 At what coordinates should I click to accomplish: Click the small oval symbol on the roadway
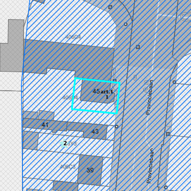click(x=135, y=78)
